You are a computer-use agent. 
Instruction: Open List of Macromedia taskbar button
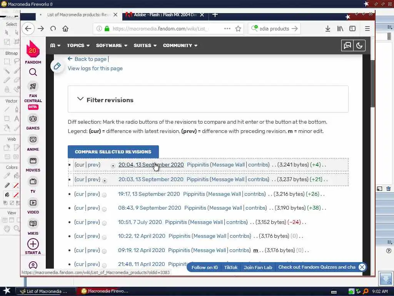46,291
